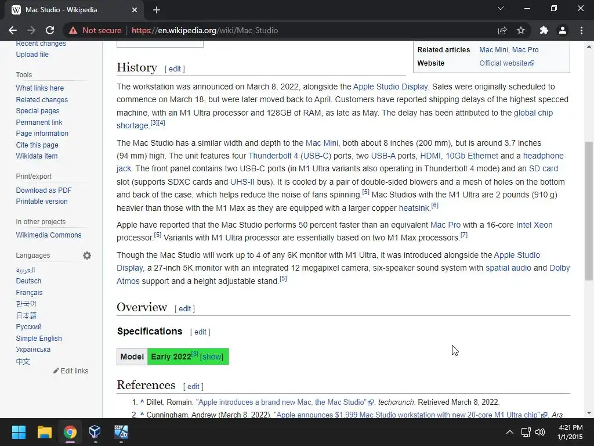594x446 pixels.
Task: Open the global chip shortage link
Action: click(534, 113)
